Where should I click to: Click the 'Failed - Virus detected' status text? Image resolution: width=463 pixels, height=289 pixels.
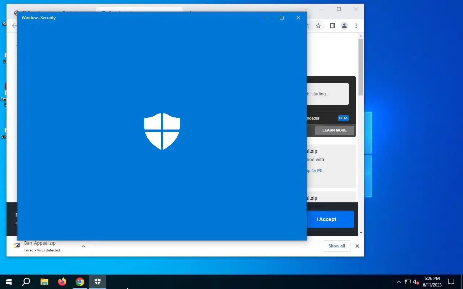[x=42, y=250]
